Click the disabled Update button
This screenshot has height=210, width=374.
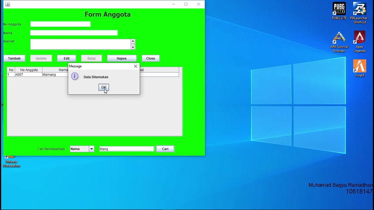[41, 58]
